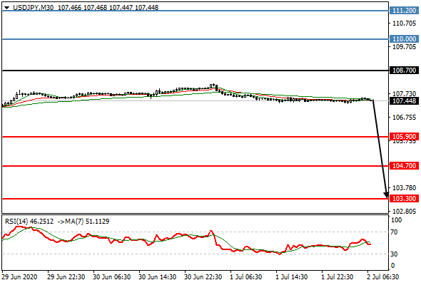The image size is (421, 285).
Task: Click the candle peak near 30 Jun 22:30
Action: pos(213,85)
